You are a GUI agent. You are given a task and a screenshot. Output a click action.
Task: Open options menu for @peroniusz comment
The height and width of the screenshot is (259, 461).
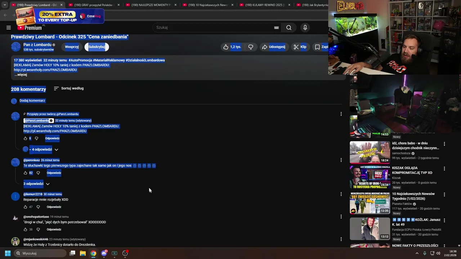click(341, 160)
